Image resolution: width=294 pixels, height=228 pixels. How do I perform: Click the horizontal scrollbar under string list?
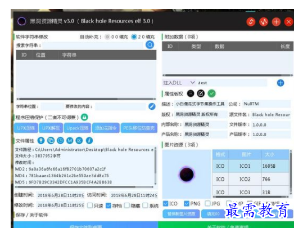pos(86,99)
